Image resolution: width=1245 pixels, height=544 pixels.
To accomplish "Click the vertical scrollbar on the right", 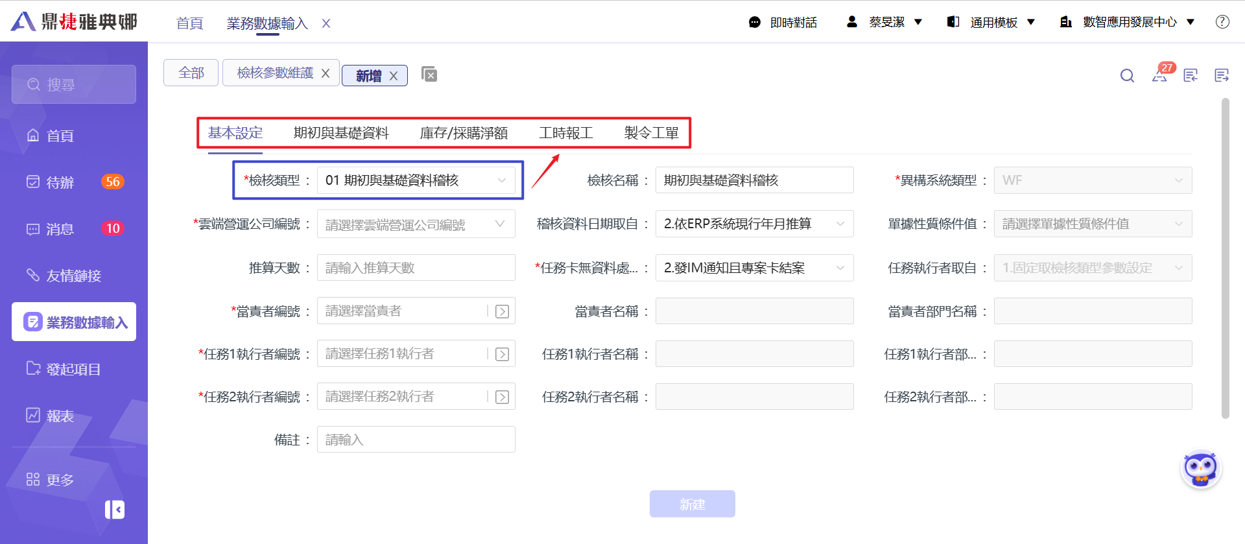I will 1226,258.
